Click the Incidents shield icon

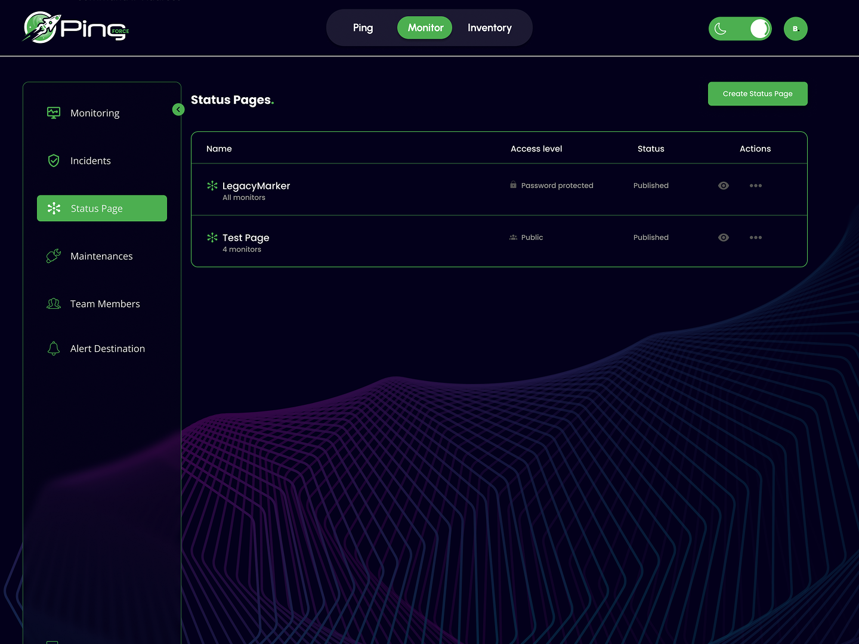pos(54,160)
